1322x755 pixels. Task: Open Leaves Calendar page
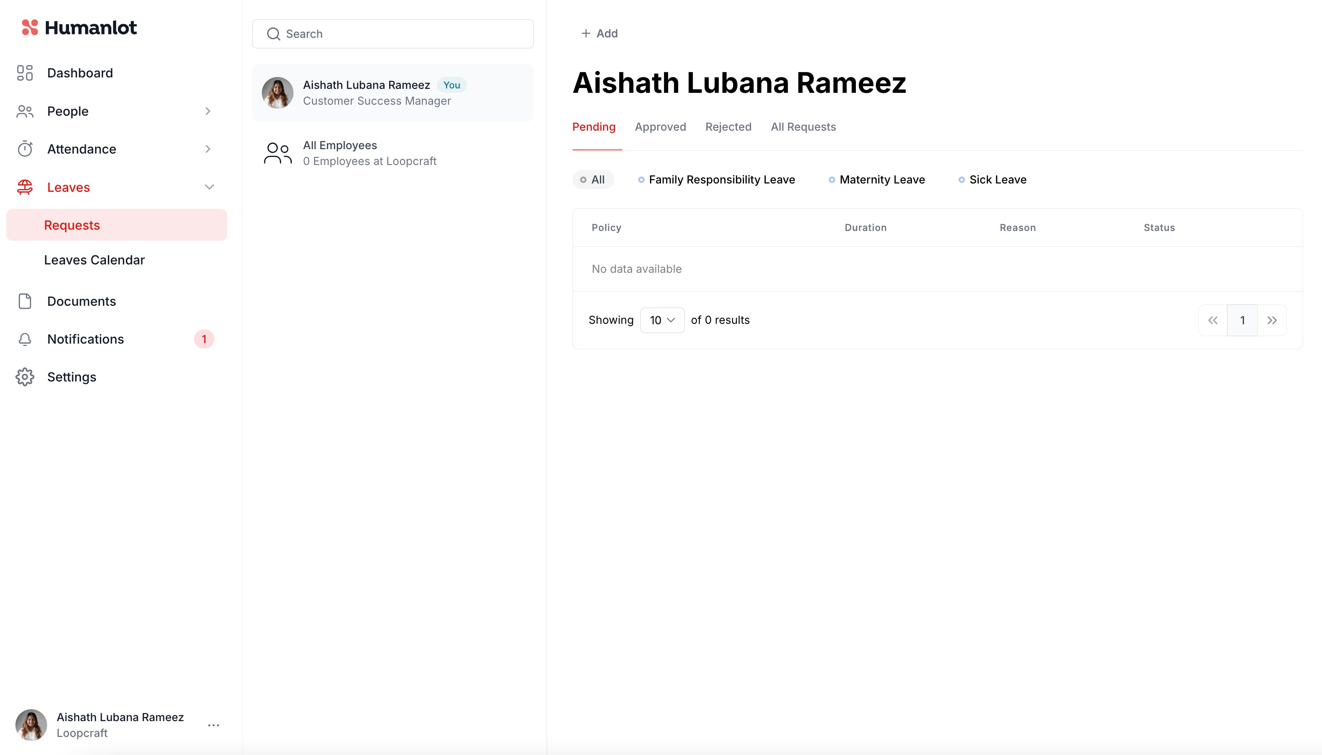coord(94,260)
